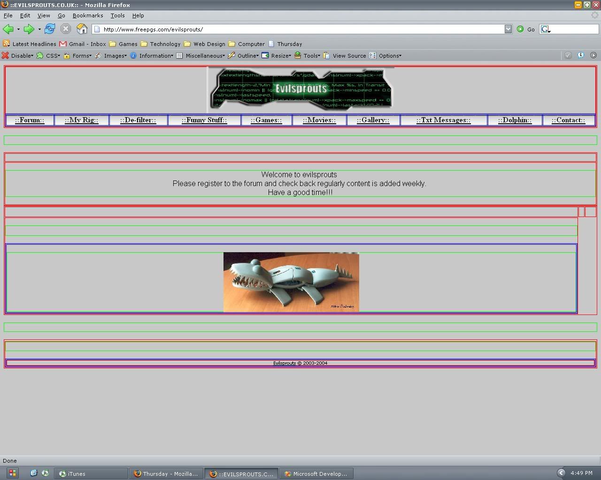Click the Latest Headlines feed bookmark
This screenshot has width=601, height=480.
34,44
